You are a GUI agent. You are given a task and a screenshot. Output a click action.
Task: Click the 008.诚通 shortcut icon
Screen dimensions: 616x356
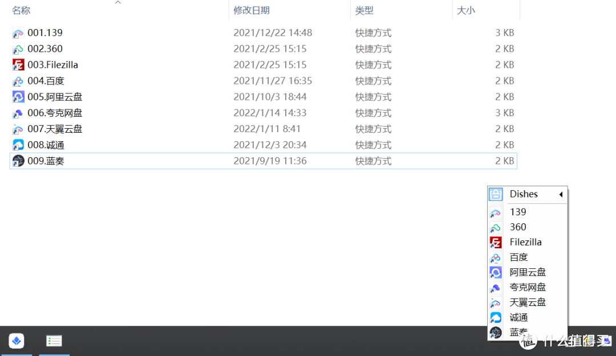tap(18, 145)
